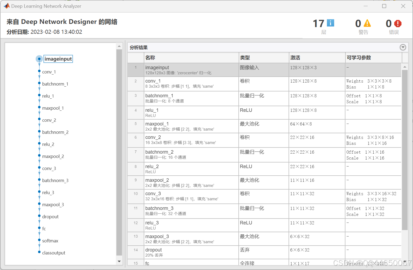The height and width of the screenshot is (270, 413).
Task: Click the 0 错误 errors count
Action: 394,27
